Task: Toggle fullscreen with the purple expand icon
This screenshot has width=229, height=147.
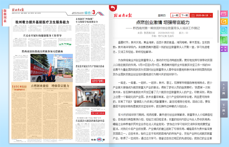Action: (x=224, y=48)
